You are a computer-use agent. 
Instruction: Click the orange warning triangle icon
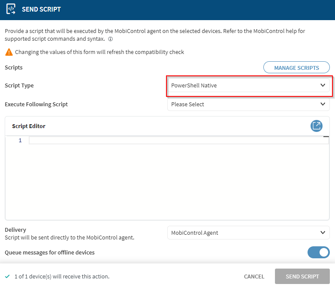[9, 52]
